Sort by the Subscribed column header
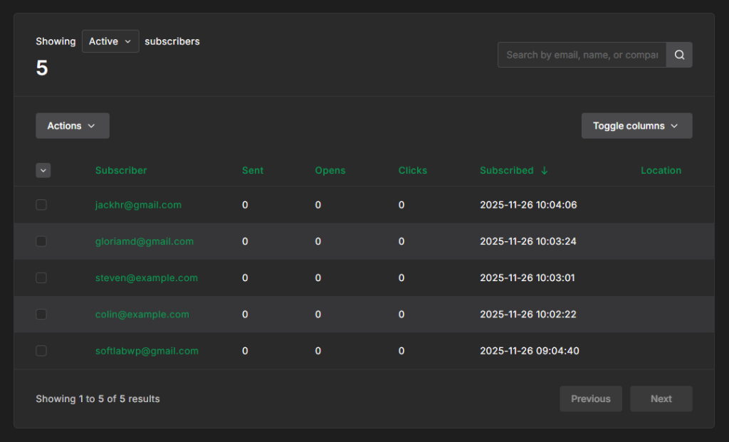The width and height of the screenshot is (729, 442). pos(506,171)
